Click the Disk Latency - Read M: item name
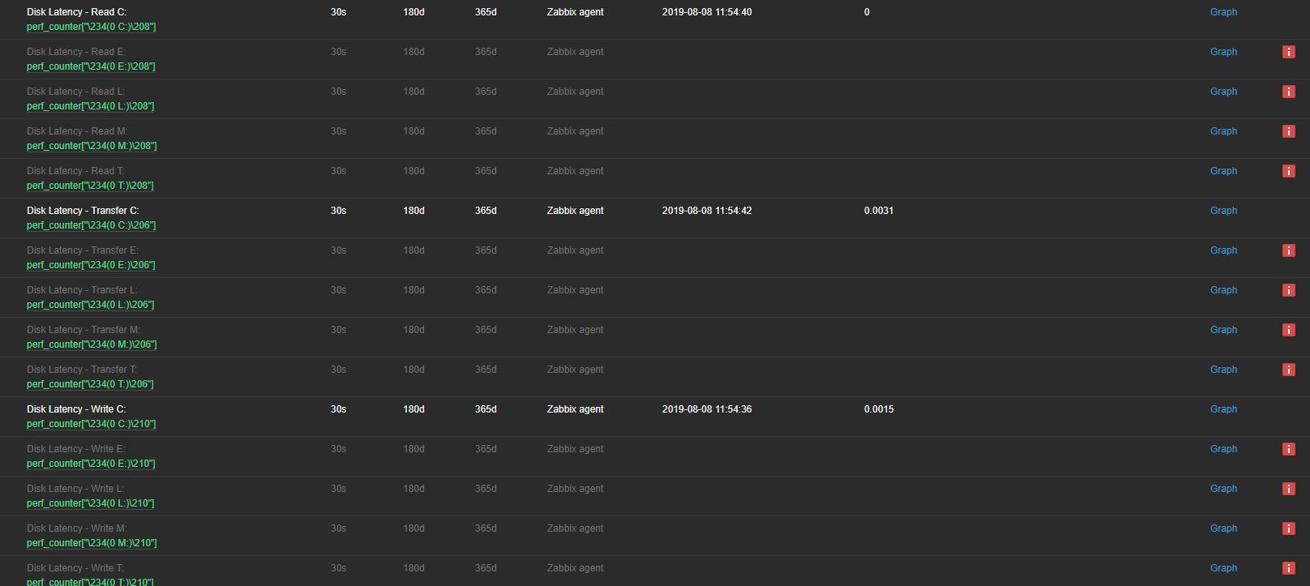This screenshot has width=1310, height=586. click(x=77, y=131)
